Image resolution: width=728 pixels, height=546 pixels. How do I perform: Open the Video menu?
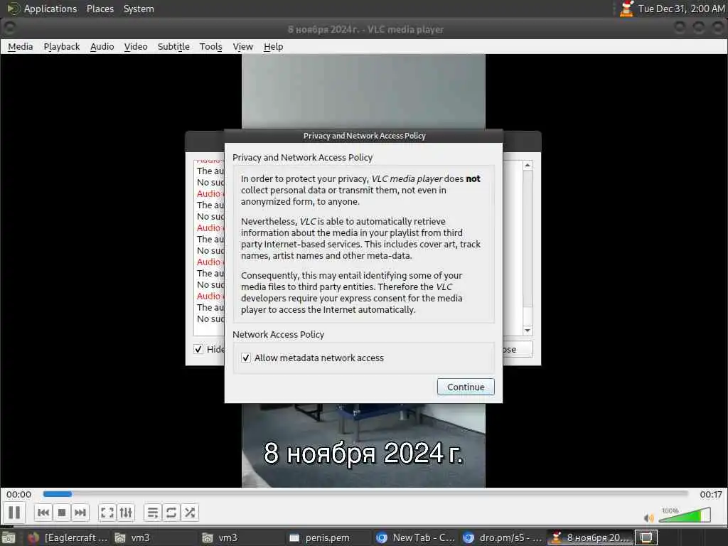[x=136, y=46]
